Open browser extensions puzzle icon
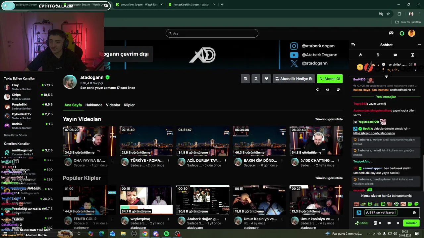The image size is (424, 238). click(x=399, y=14)
